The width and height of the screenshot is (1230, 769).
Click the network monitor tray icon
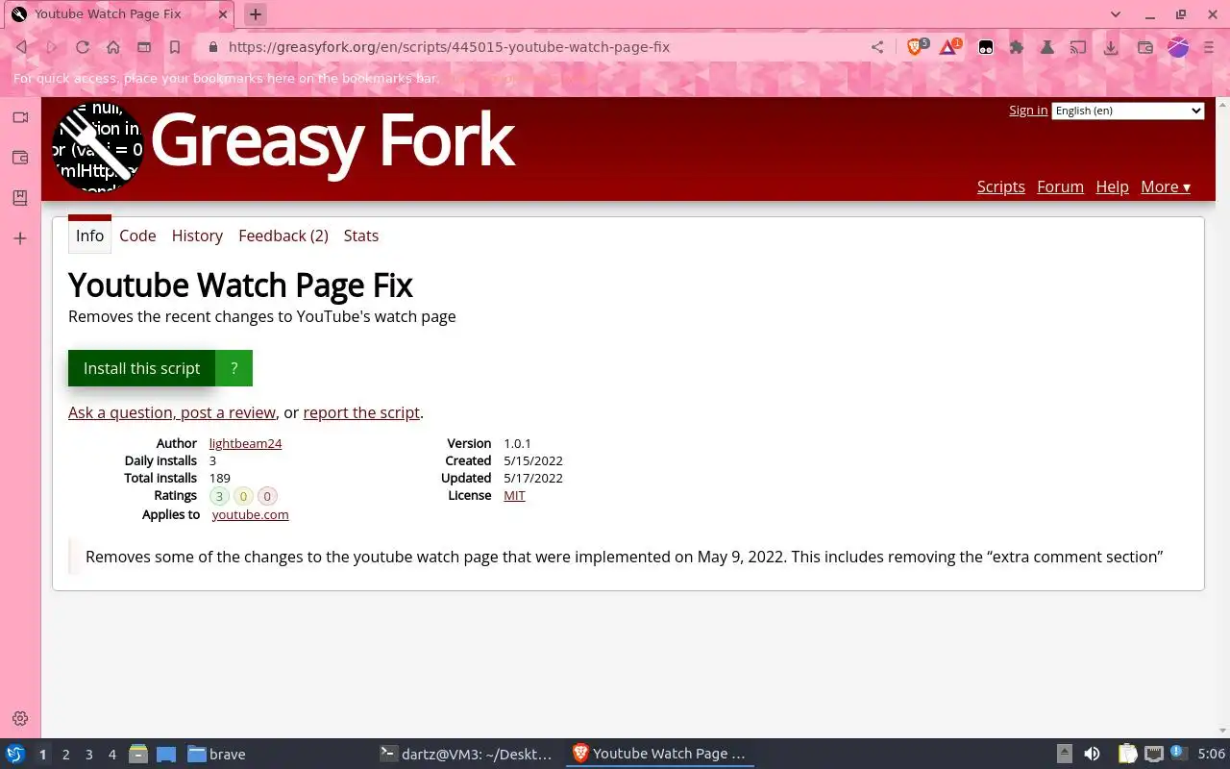1154,755
